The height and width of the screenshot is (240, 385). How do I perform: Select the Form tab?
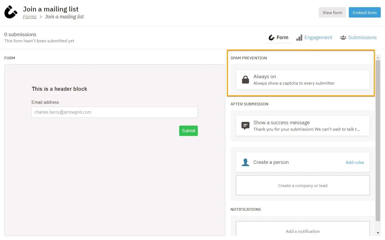click(282, 38)
